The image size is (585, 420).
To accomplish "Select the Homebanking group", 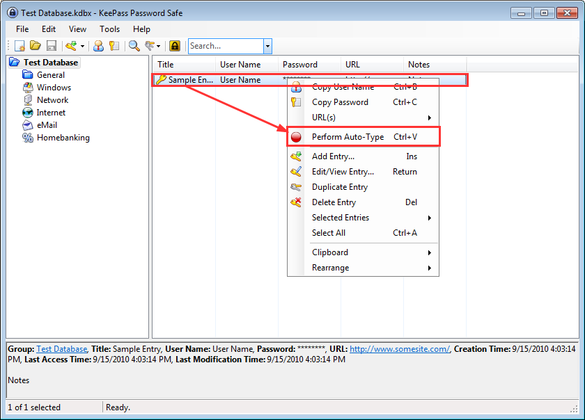I will [63, 138].
